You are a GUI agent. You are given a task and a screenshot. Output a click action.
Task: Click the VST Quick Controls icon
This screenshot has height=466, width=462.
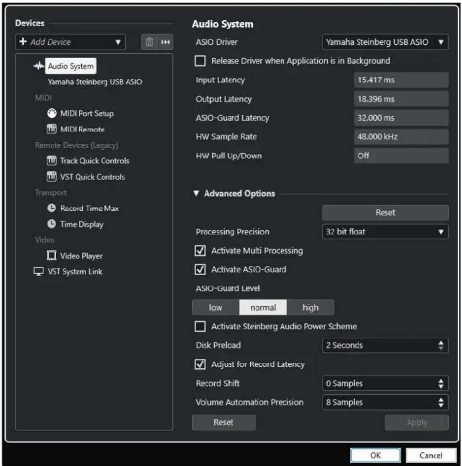click(x=52, y=176)
